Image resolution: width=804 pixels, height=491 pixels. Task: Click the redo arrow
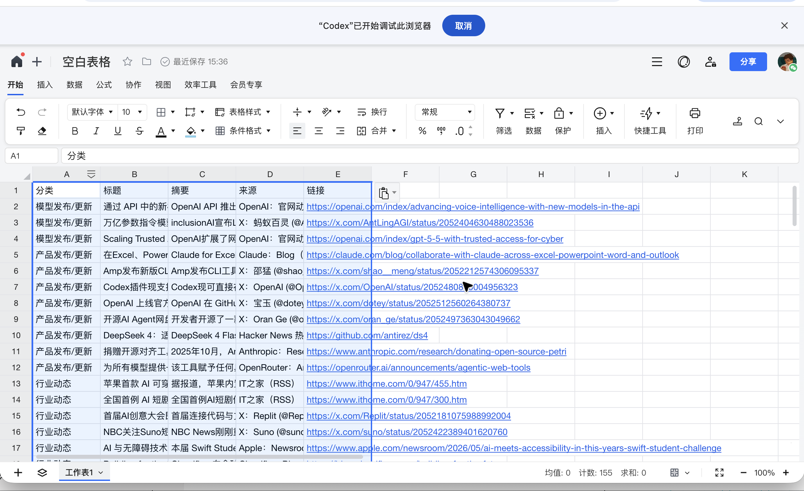tap(42, 112)
